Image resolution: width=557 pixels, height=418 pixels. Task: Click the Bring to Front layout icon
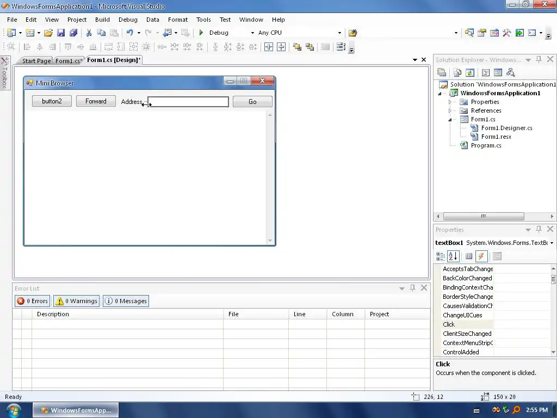297,47
